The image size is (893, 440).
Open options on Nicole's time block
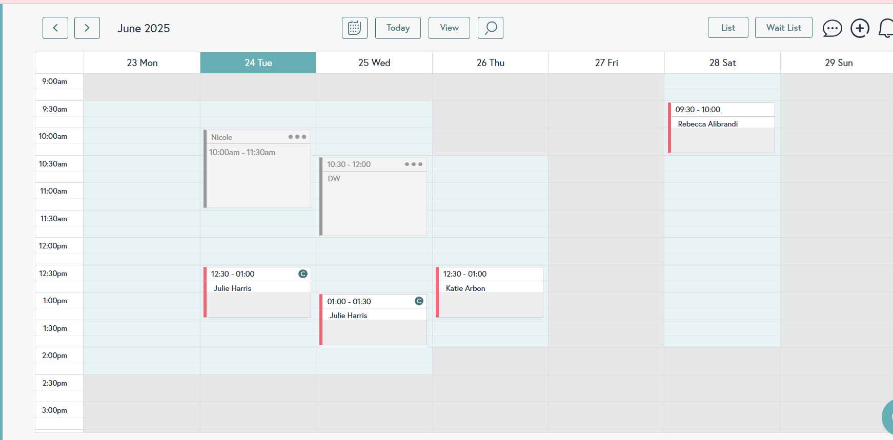click(x=297, y=137)
